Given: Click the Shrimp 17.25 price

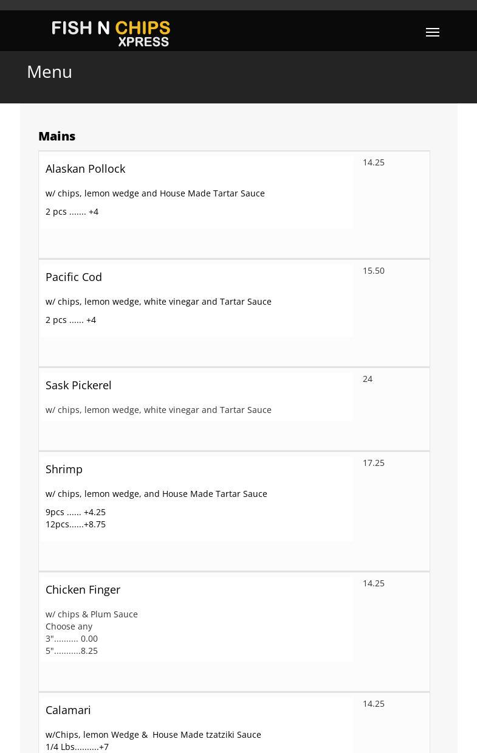Looking at the screenshot, I should 374,463.
